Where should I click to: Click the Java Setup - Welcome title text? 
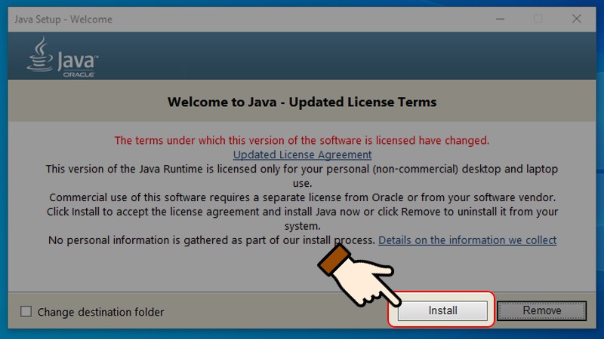pyautogui.click(x=63, y=20)
